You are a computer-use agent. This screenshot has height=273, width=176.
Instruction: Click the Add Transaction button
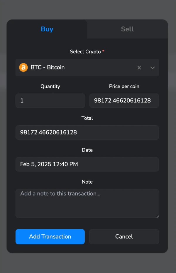coord(50,237)
